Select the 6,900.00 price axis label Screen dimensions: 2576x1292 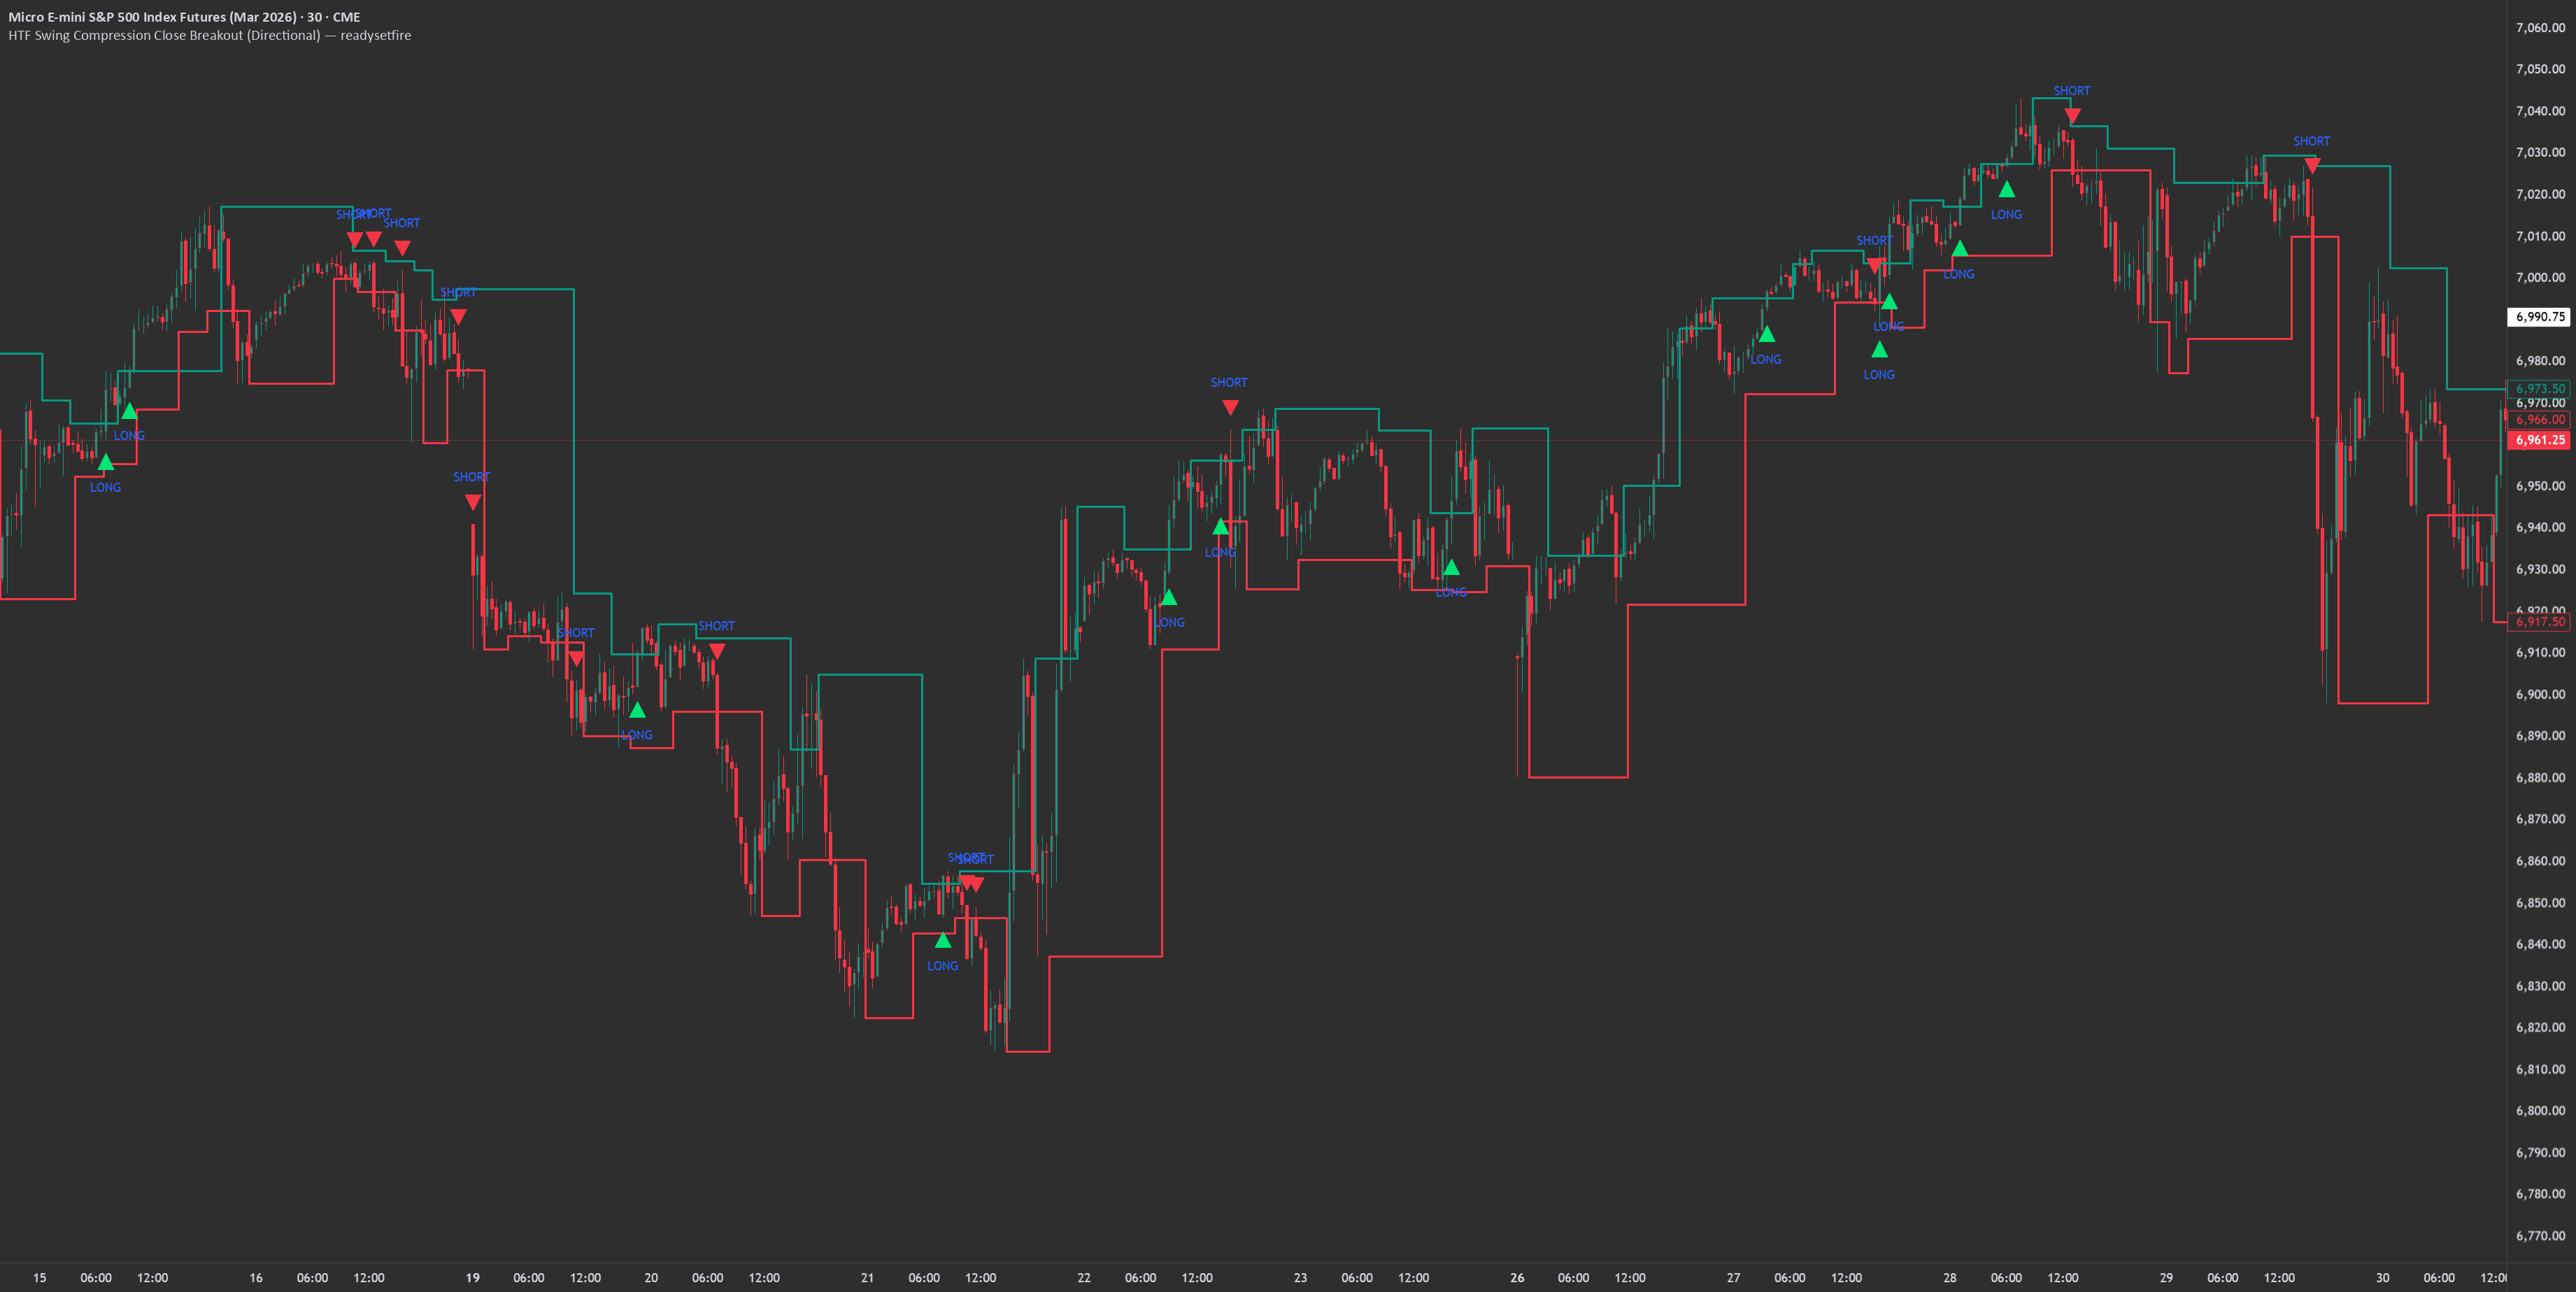2540,694
